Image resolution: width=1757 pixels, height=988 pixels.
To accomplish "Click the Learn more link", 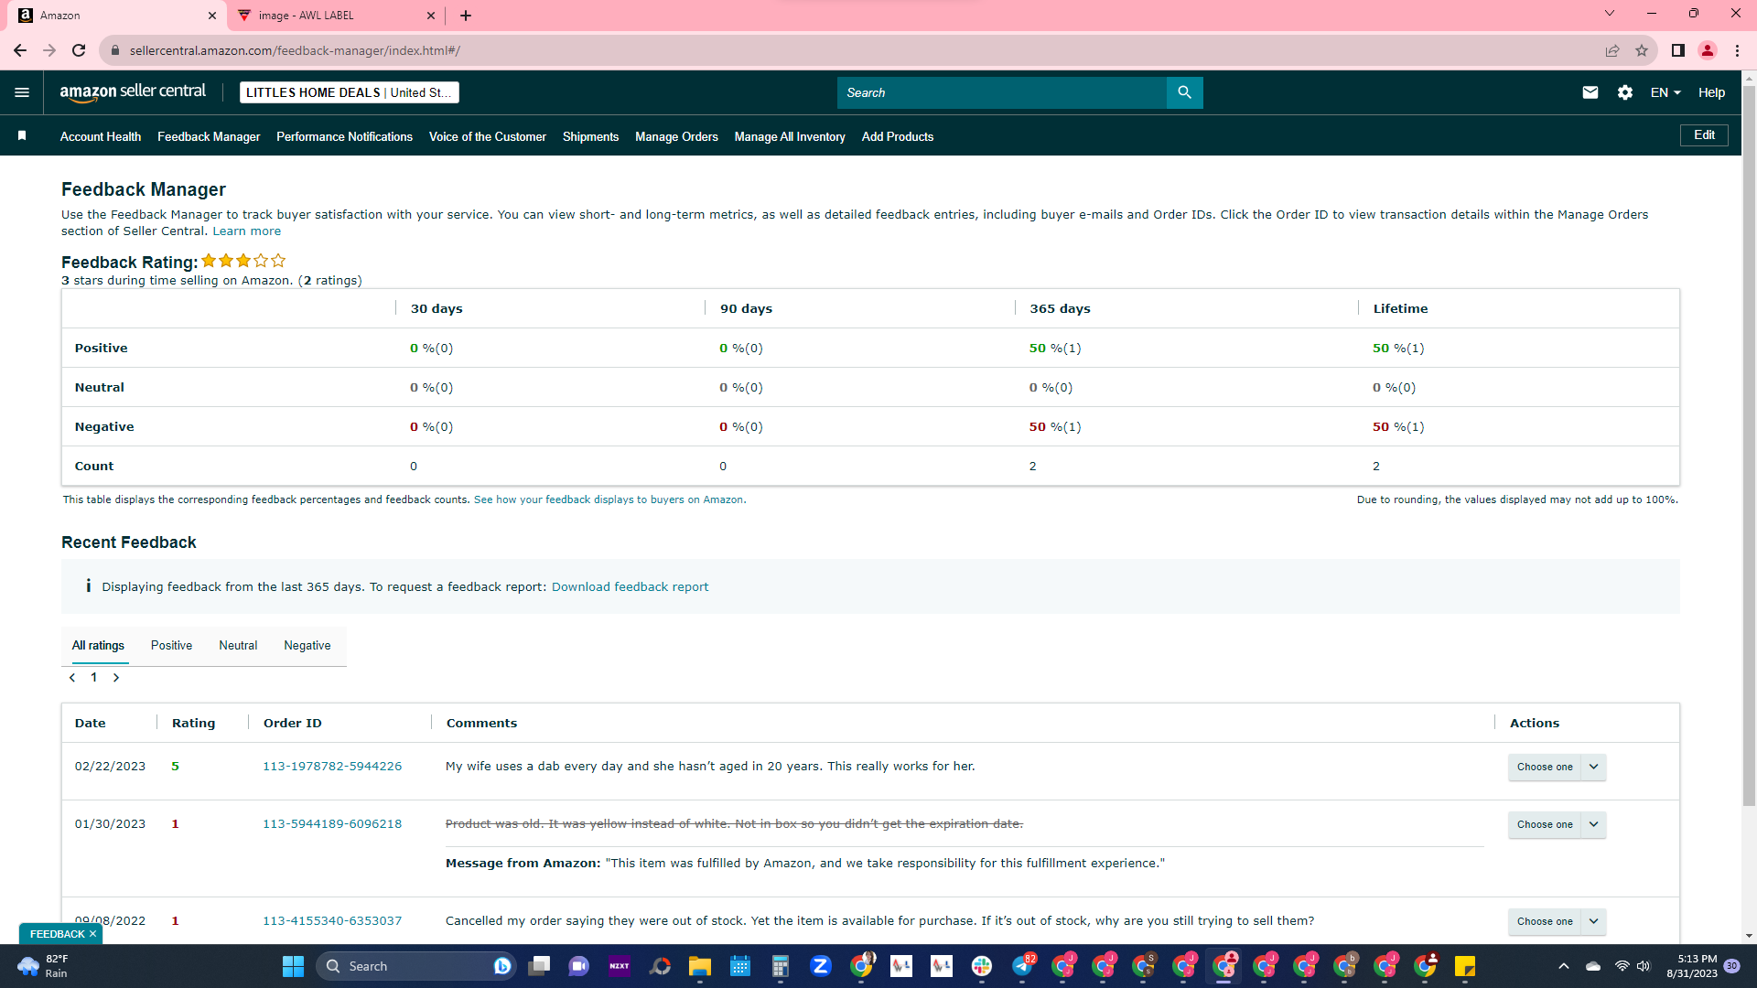I will pos(247,231).
